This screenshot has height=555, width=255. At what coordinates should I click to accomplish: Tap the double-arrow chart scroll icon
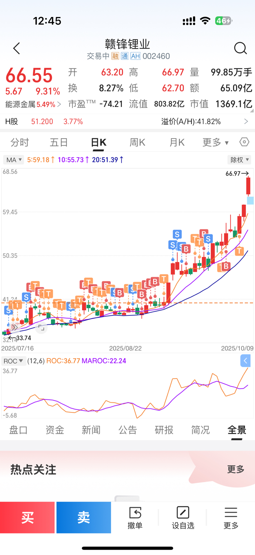(x=14, y=328)
